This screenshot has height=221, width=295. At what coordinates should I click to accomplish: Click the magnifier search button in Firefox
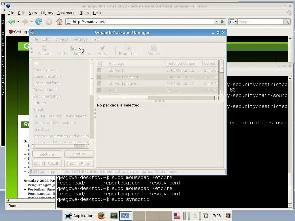coord(287,22)
